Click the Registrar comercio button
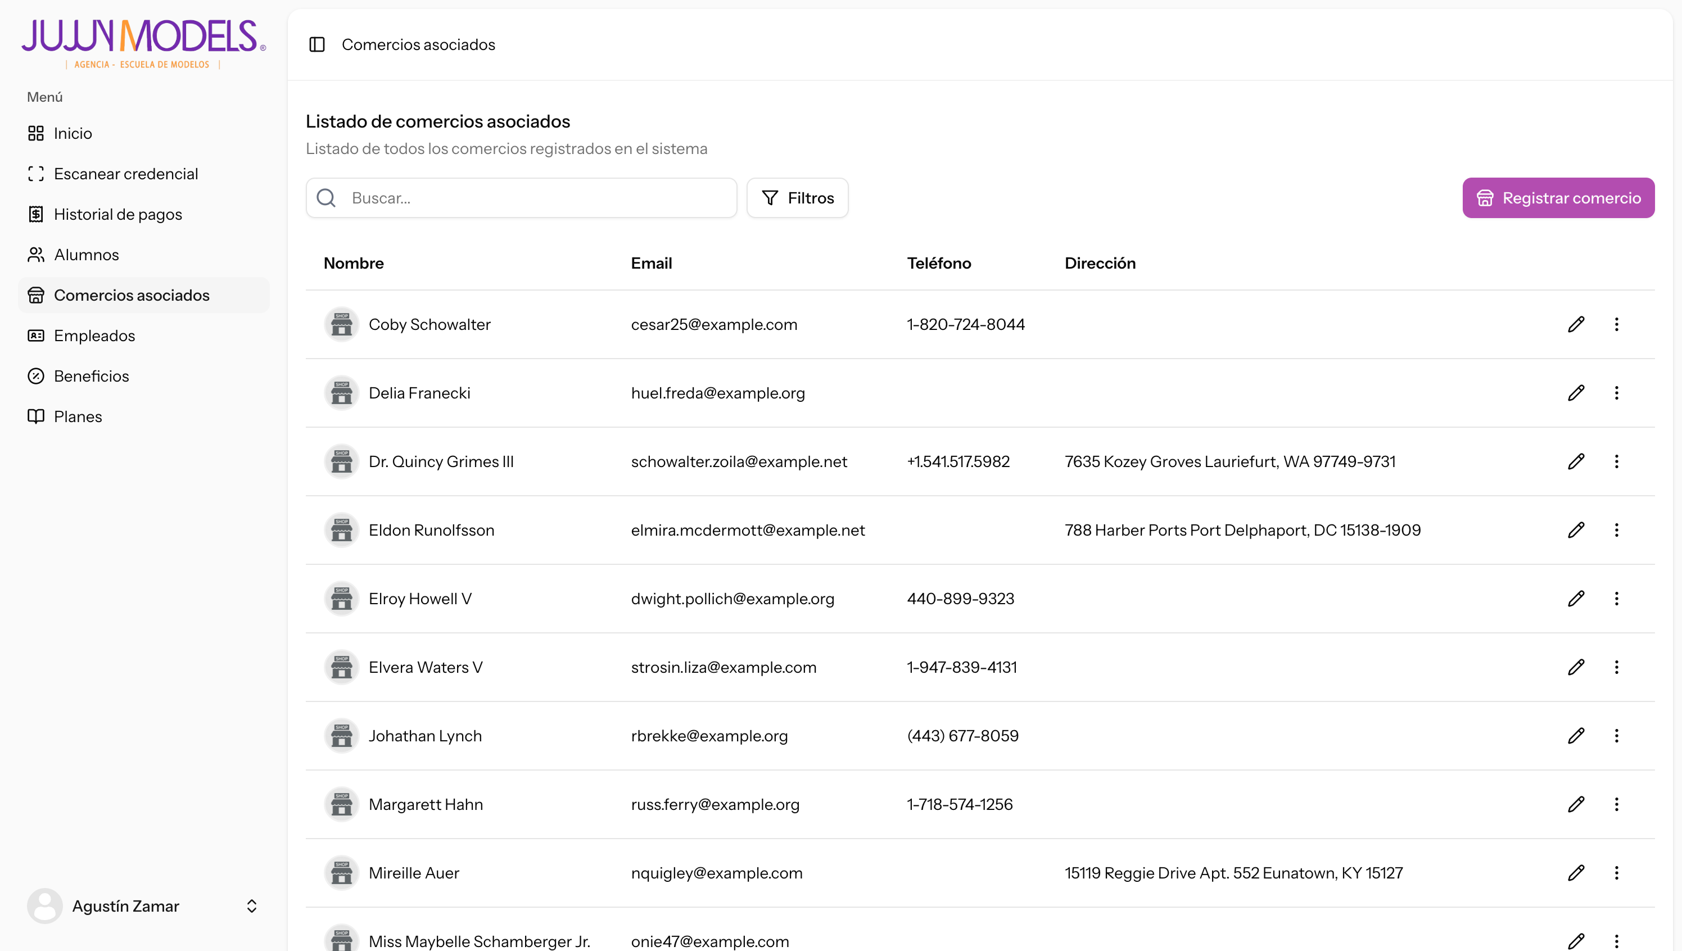Image resolution: width=1682 pixels, height=951 pixels. pyautogui.click(x=1558, y=198)
